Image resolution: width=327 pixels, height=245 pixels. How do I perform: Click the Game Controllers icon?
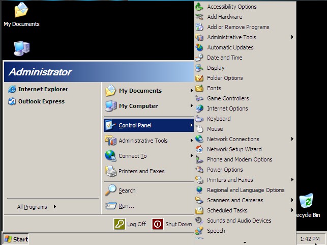pos(199,98)
